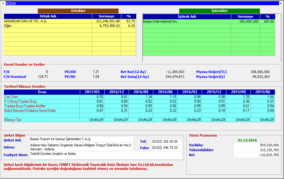Viewport: 284px width, 179px height.
Task: Click the Faaliyet Alanı activity field
Action: coord(106,155)
